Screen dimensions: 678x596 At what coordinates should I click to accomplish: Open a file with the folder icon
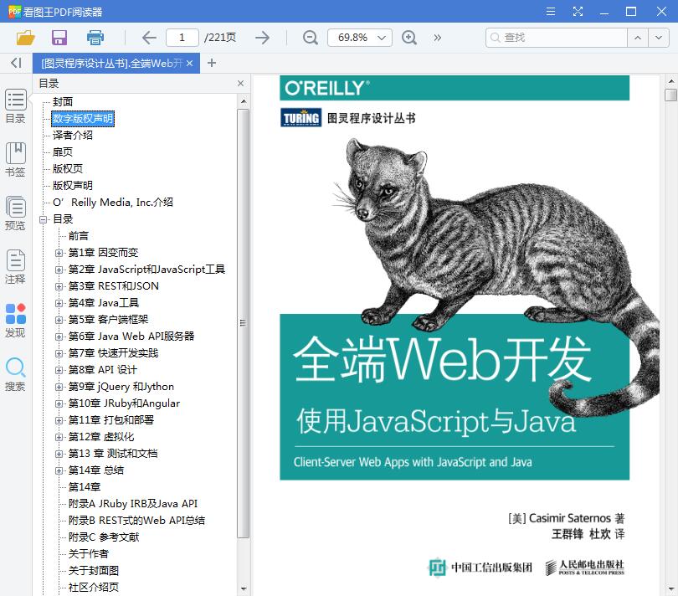click(x=25, y=38)
